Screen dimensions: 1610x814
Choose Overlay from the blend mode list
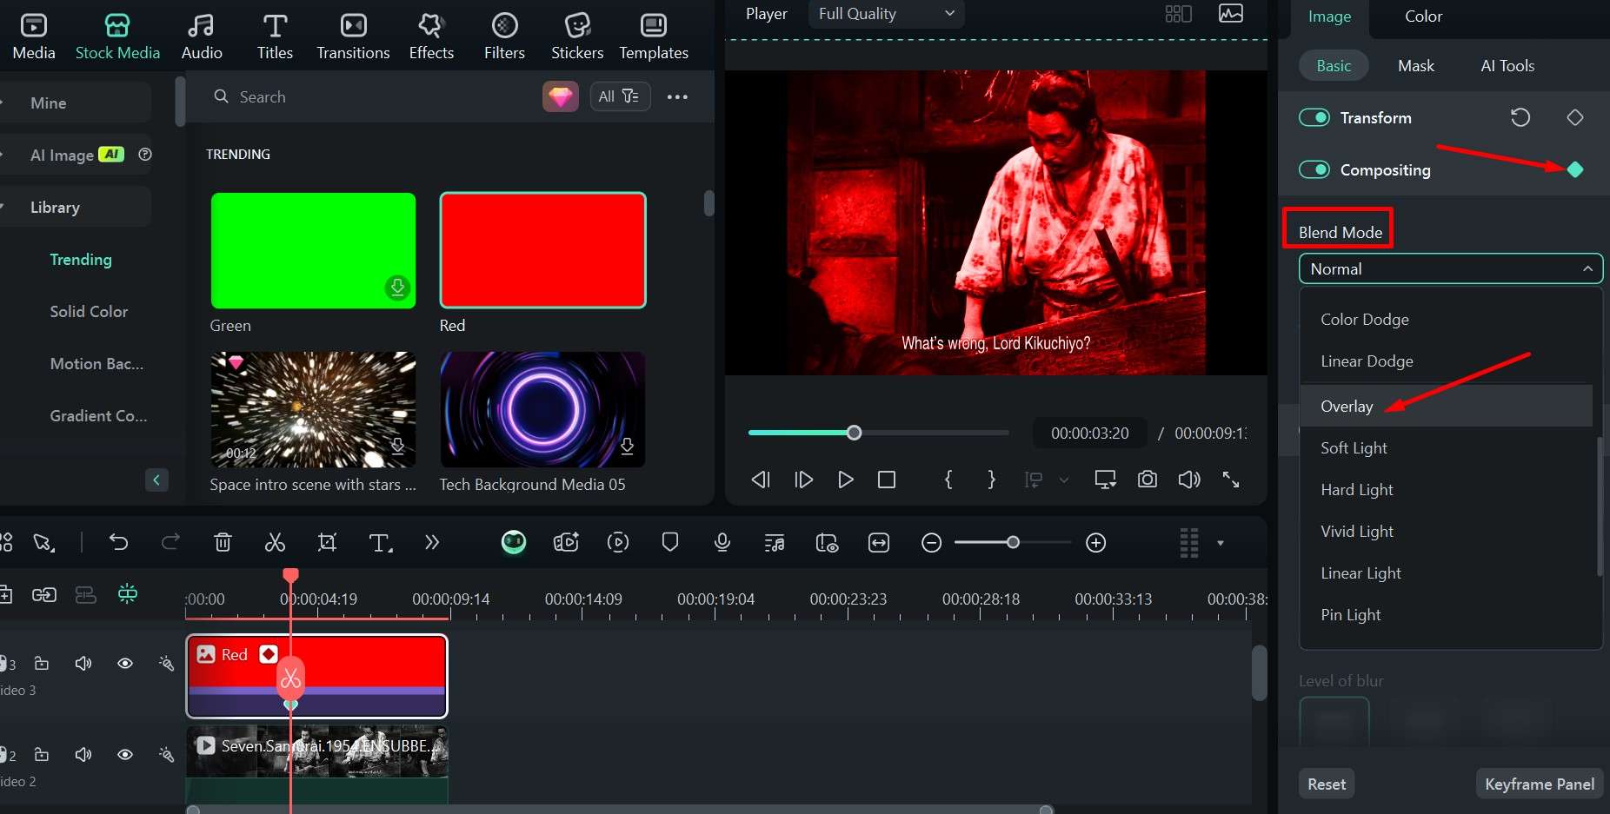click(1347, 407)
